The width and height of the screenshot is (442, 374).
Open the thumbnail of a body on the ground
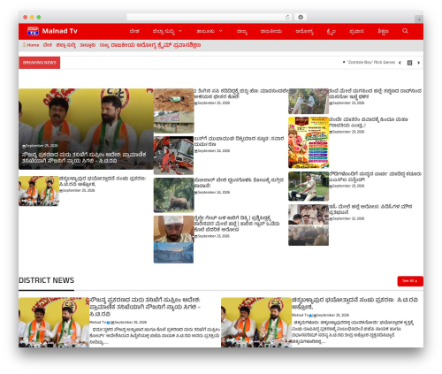point(173,111)
